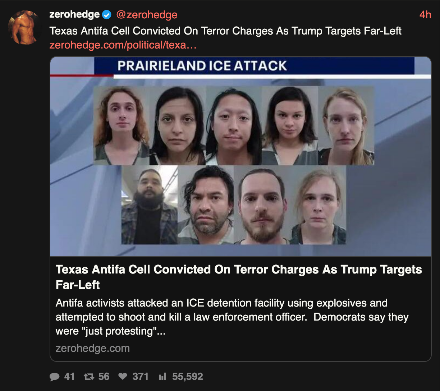Click the 371 likes count
Viewport: 440px width, 391px height.
[141, 377]
